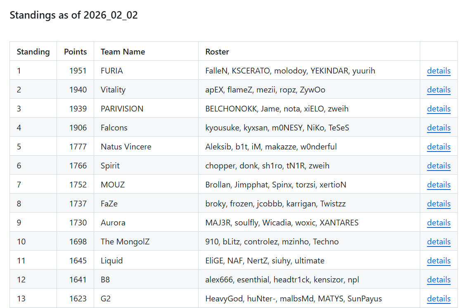The height and width of the screenshot is (308, 459).
Task: Click roster starting with Aleksib, b1t
Action: [271, 147]
